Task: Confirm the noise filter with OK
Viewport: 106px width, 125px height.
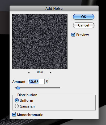Action: [x=84, y=17]
